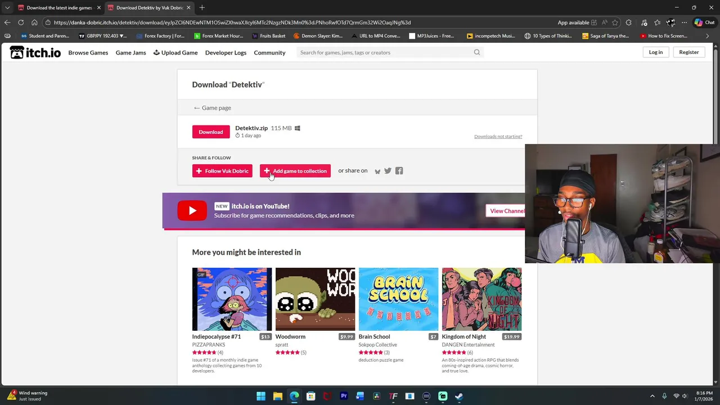Screen dimensions: 720x405
Task: Click the App available install icon
Action: pyautogui.click(x=593, y=22)
